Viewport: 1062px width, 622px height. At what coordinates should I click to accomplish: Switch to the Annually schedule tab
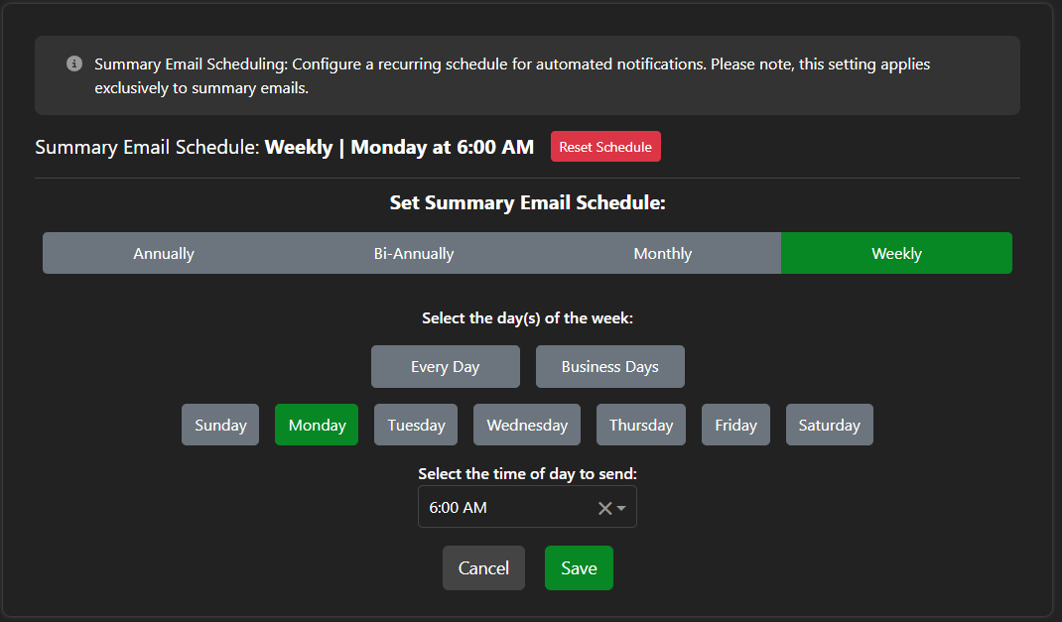[x=164, y=253]
